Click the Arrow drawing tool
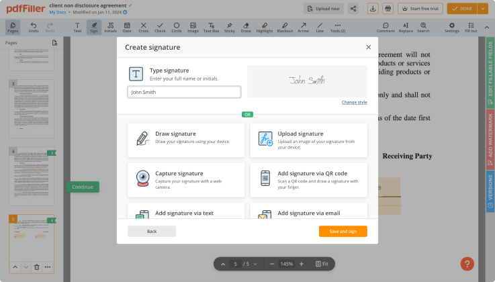 click(304, 27)
